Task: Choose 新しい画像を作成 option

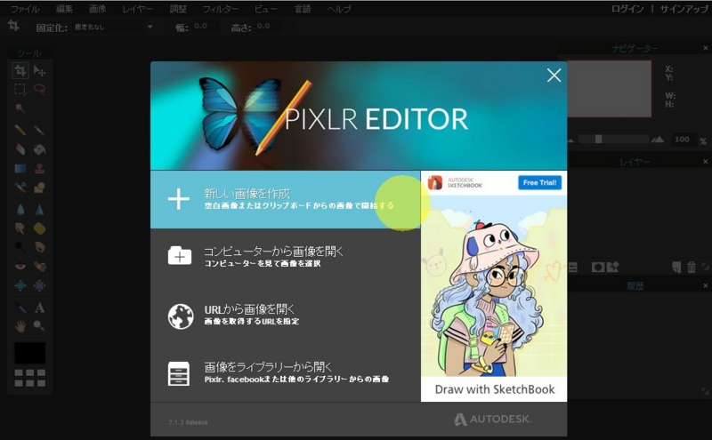Action: point(285,200)
